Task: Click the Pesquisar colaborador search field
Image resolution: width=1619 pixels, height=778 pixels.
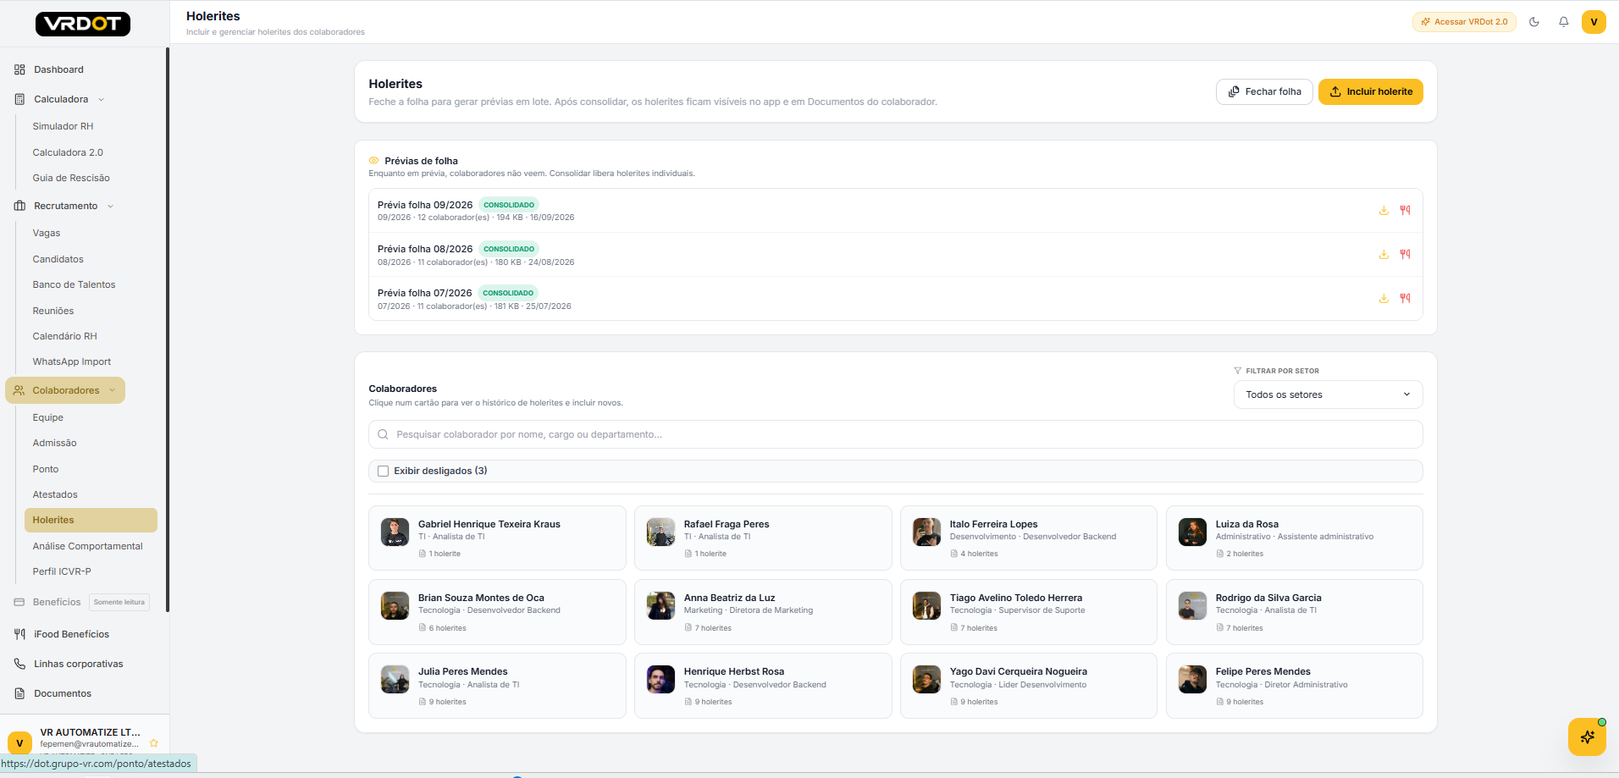Action: [895, 434]
